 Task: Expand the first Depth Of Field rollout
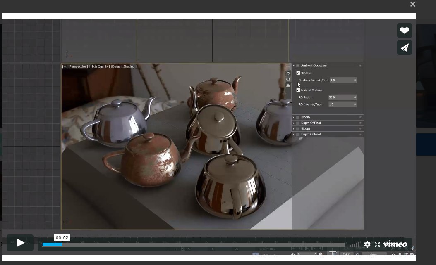294,123
